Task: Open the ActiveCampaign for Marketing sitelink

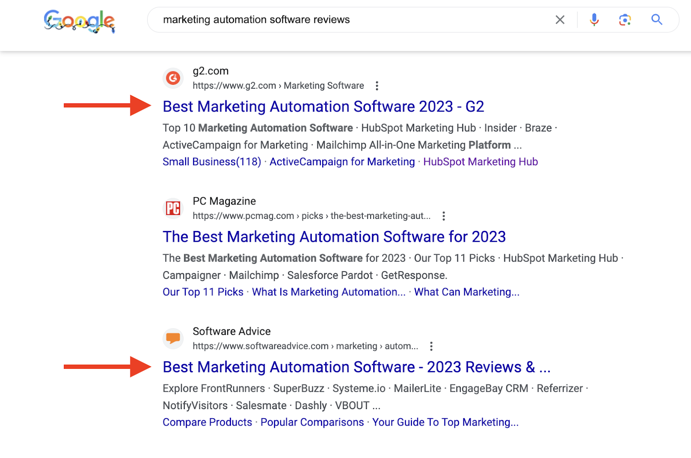Action: [x=342, y=162]
